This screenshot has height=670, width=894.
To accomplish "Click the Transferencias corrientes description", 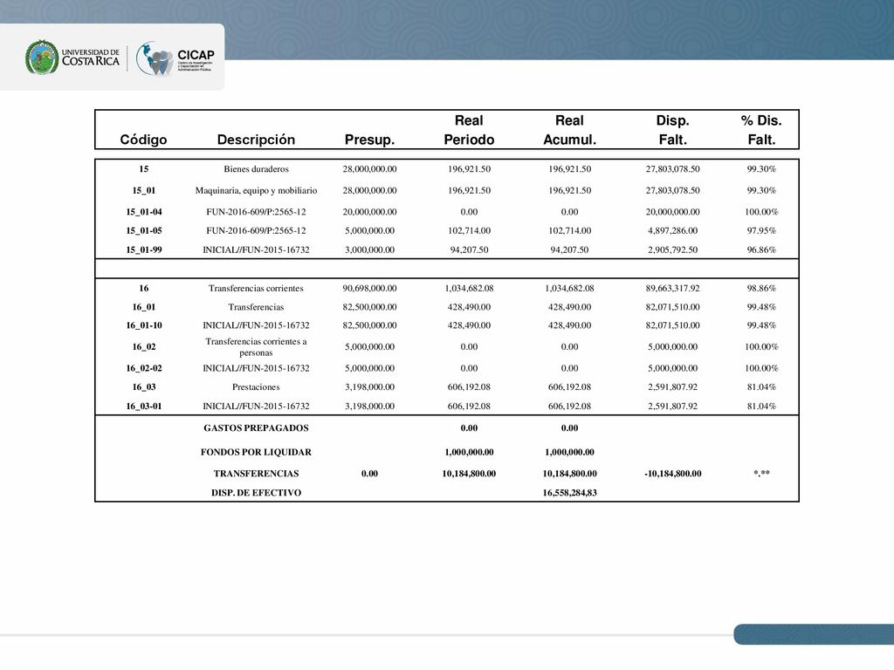I will 256,288.
